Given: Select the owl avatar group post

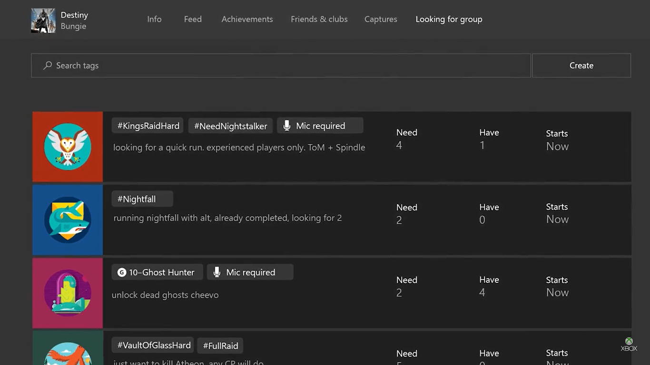Looking at the screenshot, I should point(68,147).
